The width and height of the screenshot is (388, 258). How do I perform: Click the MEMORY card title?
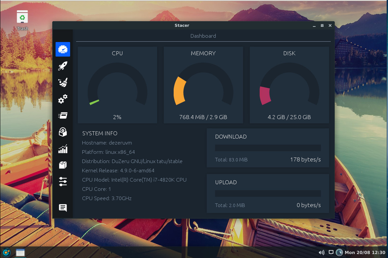203,53
